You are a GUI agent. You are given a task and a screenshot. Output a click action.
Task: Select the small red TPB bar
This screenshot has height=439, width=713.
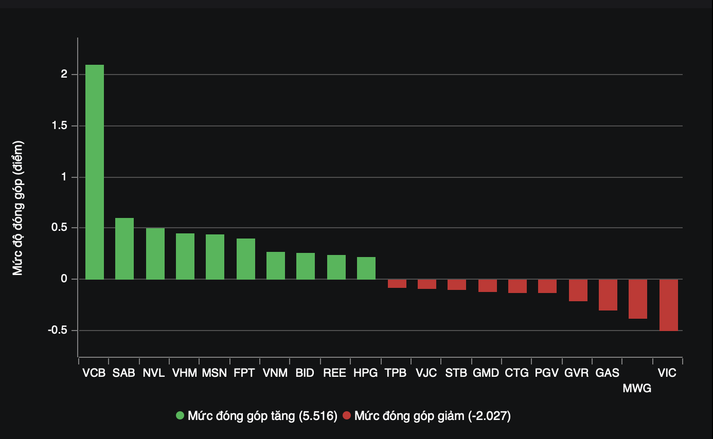tap(397, 284)
